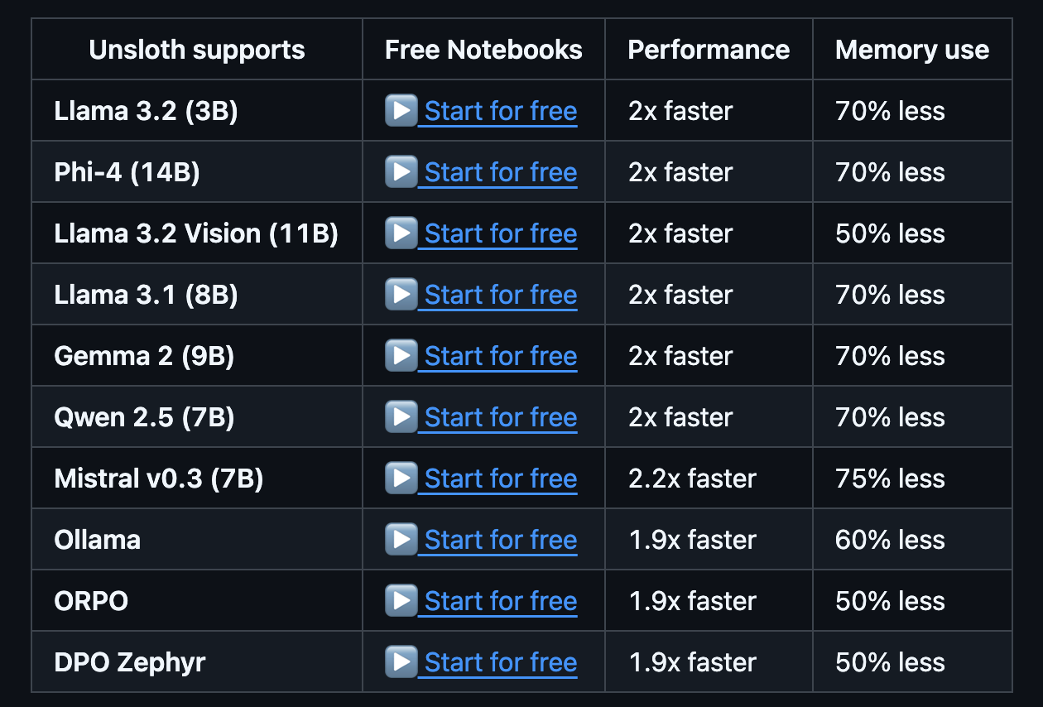Viewport: 1043px width, 707px height.
Task: Click the play icon beside Llama 3.2 Vision (11B)
Action: pyautogui.click(x=401, y=233)
